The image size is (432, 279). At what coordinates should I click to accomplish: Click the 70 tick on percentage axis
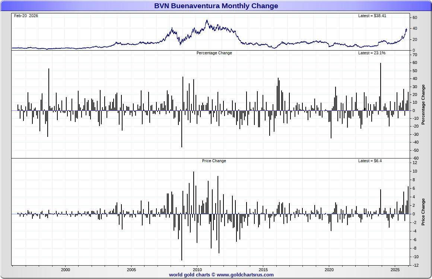coord(415,55)
